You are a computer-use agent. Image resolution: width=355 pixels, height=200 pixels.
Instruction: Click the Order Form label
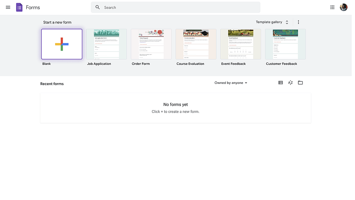pos(141,64)
